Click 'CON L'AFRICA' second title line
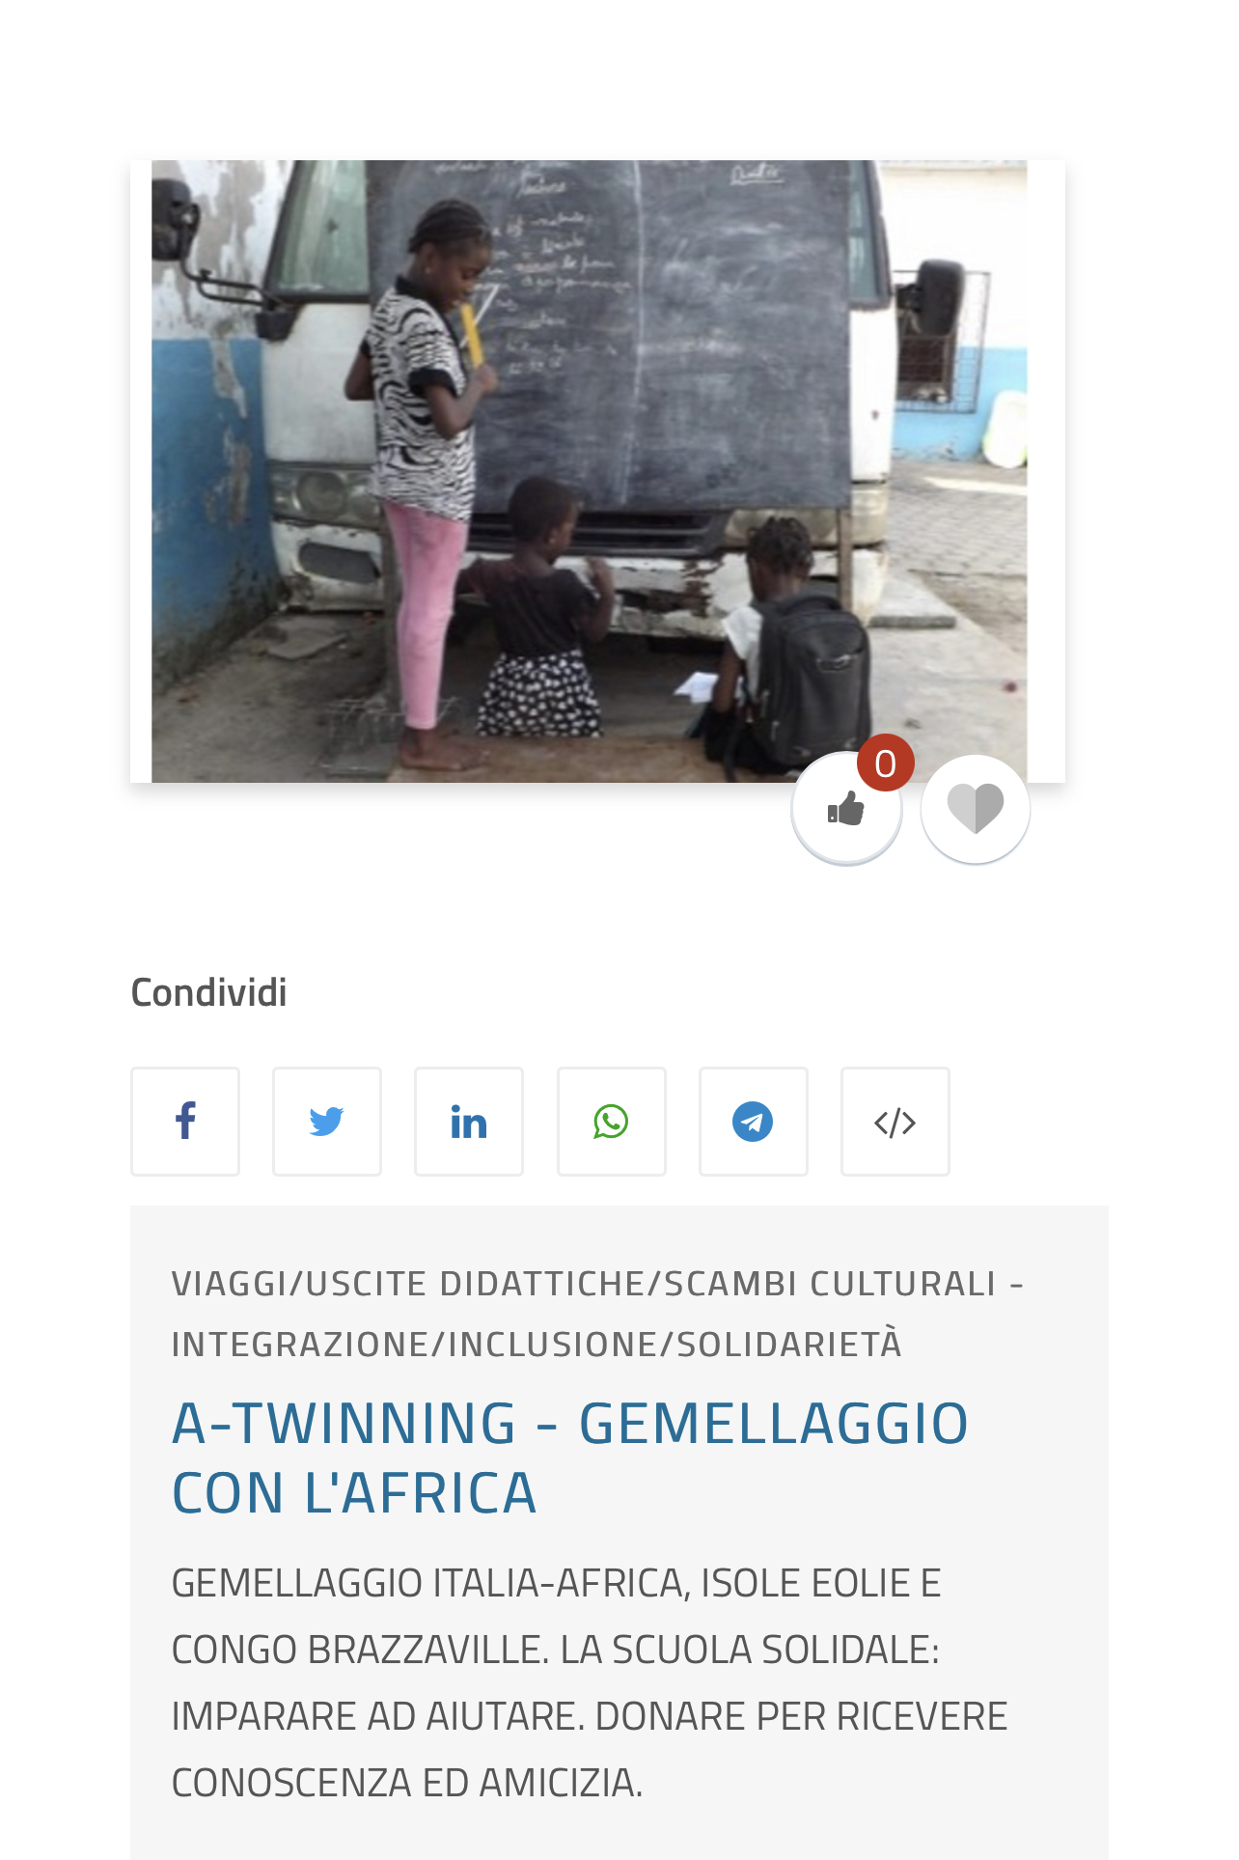Viewport: 1239px width, 1860px height. (354, 1493)
